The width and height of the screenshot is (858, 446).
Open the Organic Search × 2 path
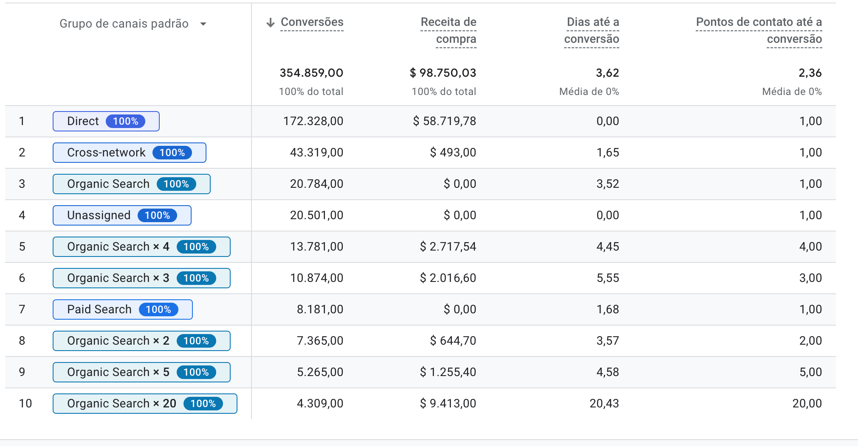point(141,341)
